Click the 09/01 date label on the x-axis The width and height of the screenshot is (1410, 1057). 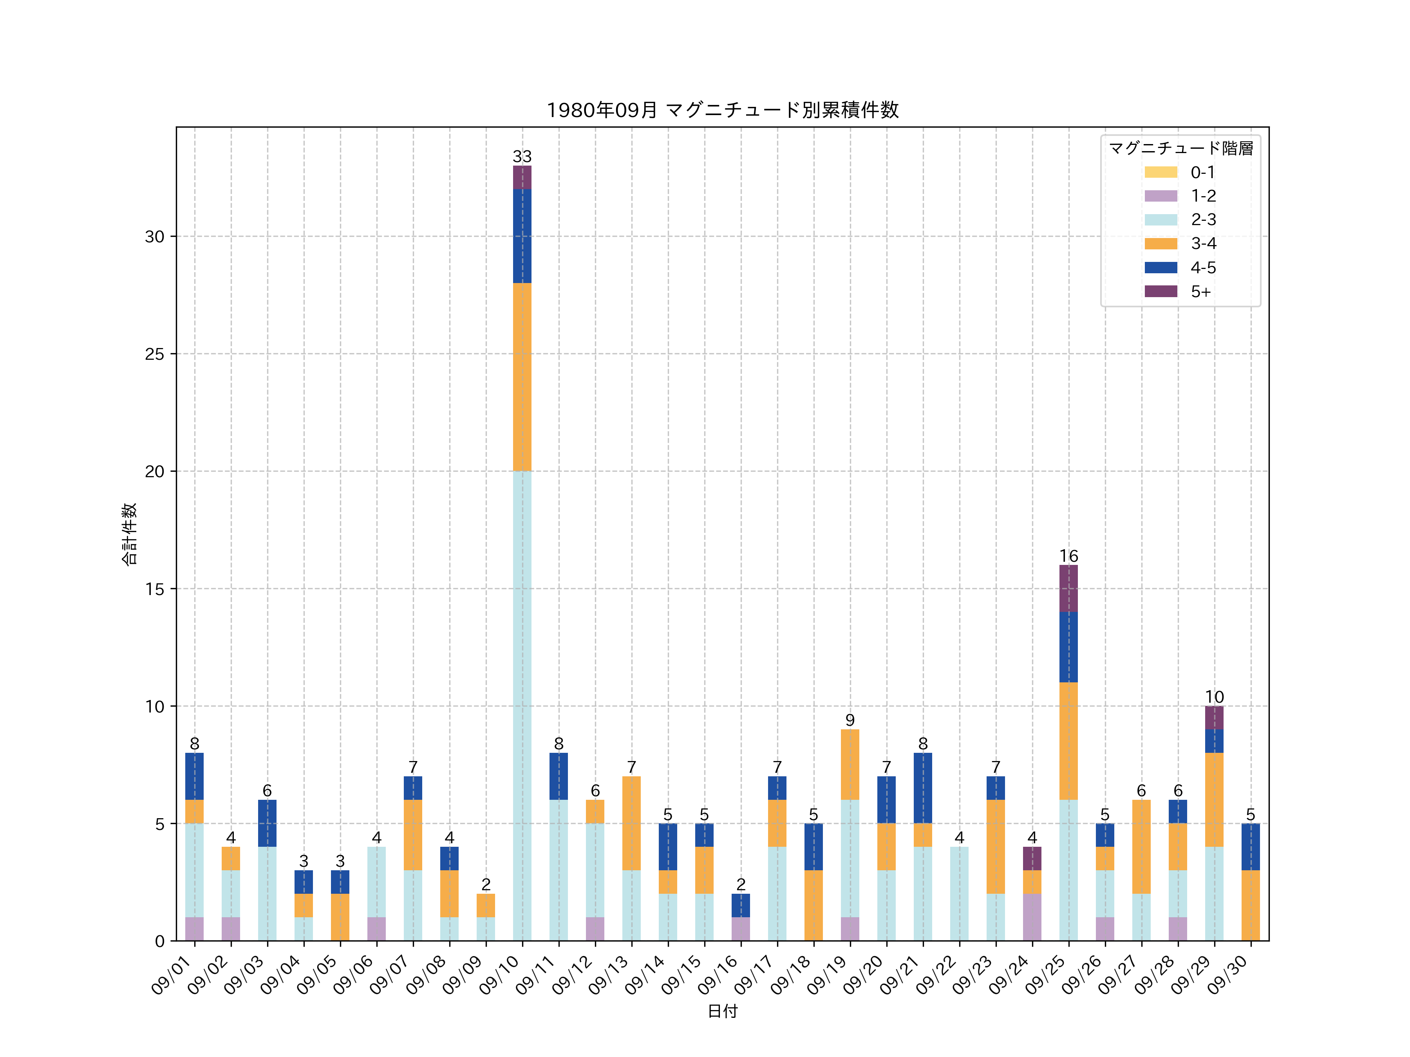pos(172,976)
